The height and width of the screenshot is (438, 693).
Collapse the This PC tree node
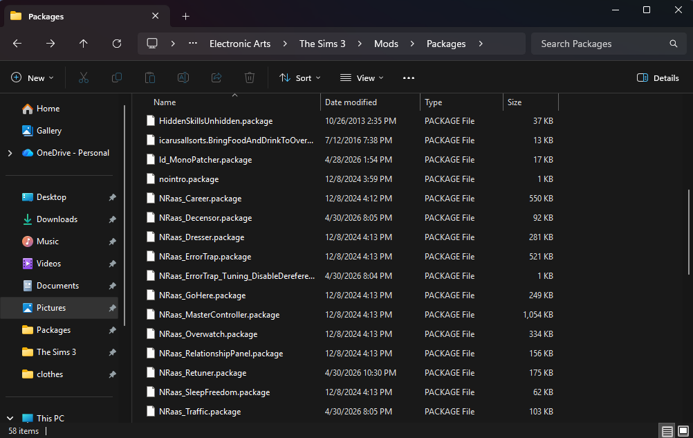[x=10, y=418]
